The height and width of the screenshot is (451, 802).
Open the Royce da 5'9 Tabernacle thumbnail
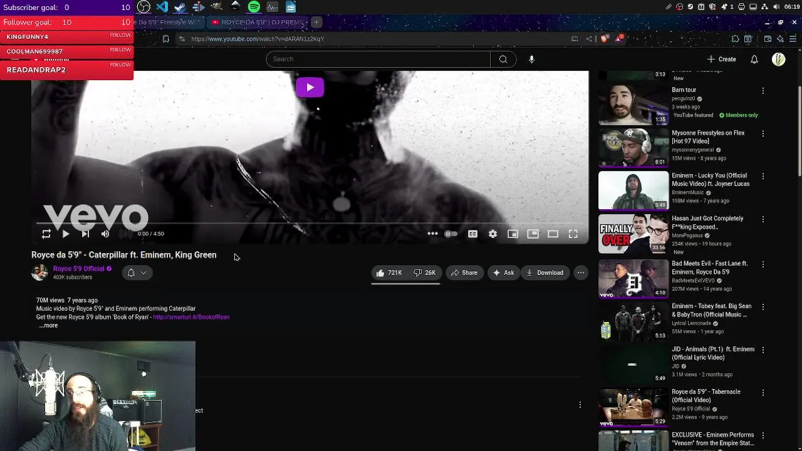click(x=633, y=407)
